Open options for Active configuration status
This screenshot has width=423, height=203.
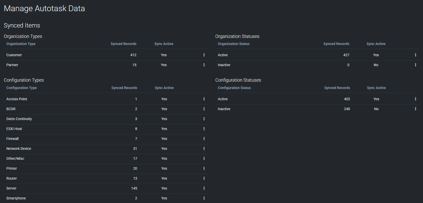pos(415,99)
